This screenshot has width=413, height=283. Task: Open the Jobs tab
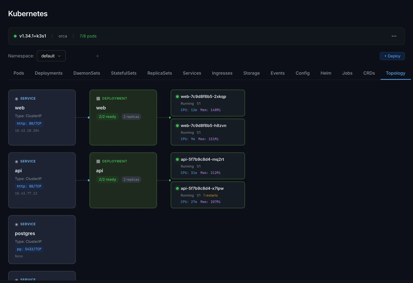347,73
